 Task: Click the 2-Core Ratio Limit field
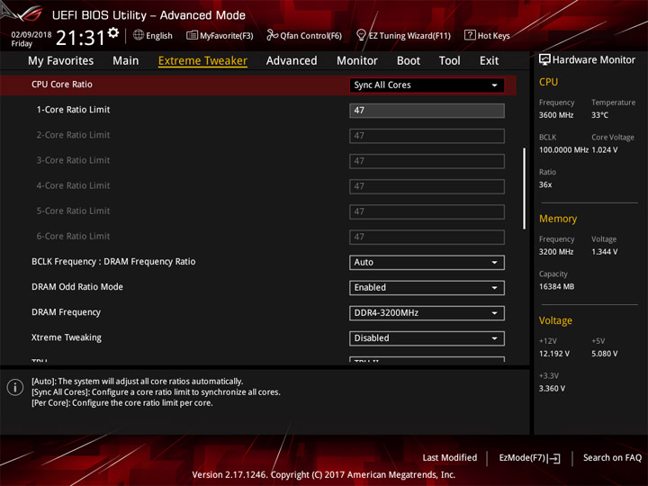[427, 136]
